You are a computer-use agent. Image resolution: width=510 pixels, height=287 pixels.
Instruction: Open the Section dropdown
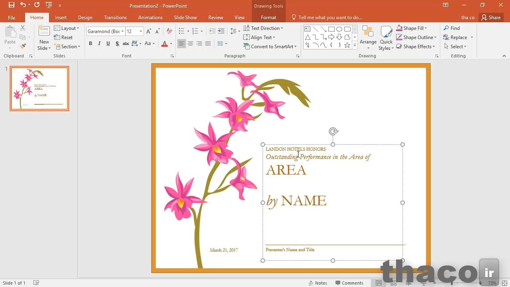point(67,47)
